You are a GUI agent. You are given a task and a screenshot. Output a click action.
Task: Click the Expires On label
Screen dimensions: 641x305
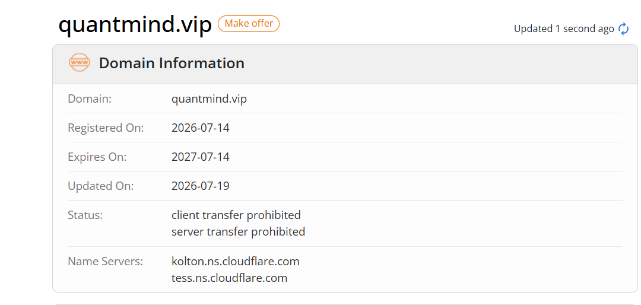(97, 157)
